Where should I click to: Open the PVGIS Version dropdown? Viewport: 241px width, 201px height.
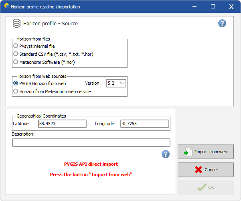(x=116, y=83)
